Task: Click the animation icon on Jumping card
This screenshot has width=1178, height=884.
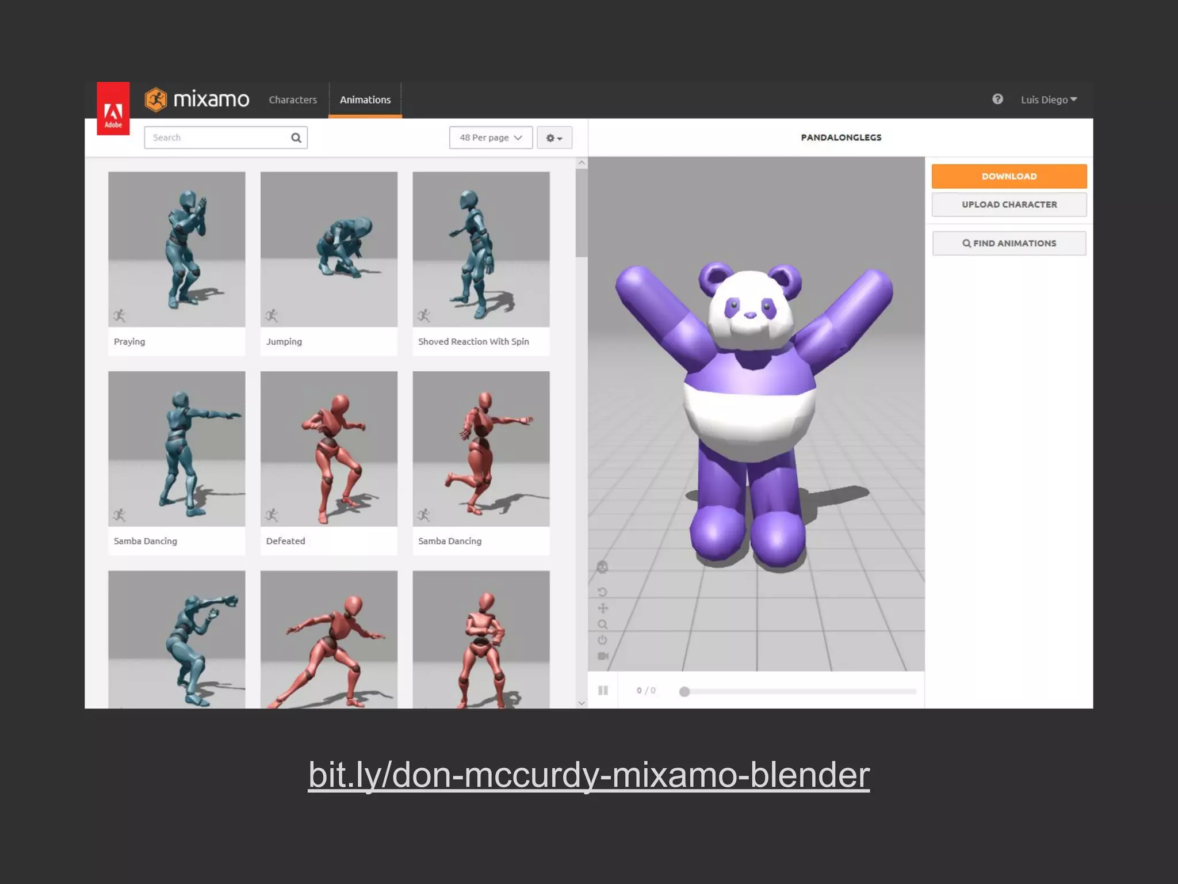Action: pyautogui.click(x=271, y=315)
